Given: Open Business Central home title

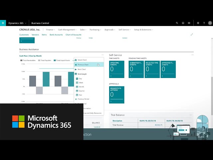Looking at the screenshot, I should [40, 23].
